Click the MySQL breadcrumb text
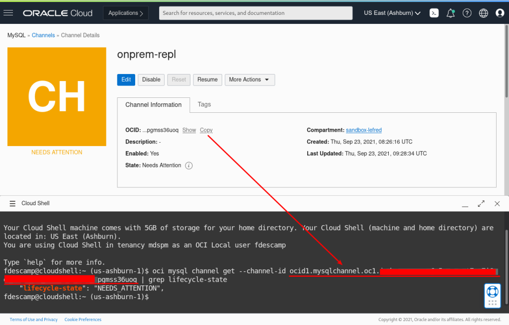Screen dimensions: 509x325 [16, 35]
